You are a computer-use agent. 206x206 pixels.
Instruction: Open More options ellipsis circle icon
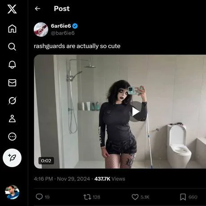(12, 137)
